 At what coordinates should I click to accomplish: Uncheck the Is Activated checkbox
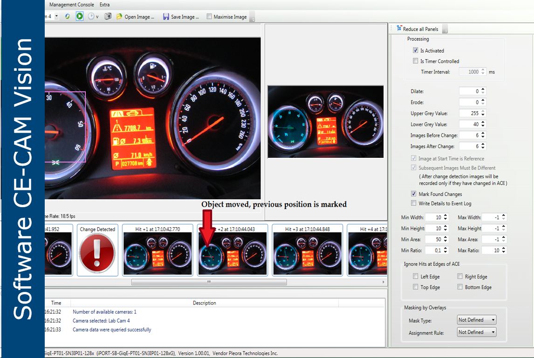416,50
